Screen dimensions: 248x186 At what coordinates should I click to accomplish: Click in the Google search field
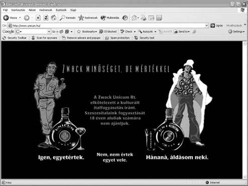33,32
